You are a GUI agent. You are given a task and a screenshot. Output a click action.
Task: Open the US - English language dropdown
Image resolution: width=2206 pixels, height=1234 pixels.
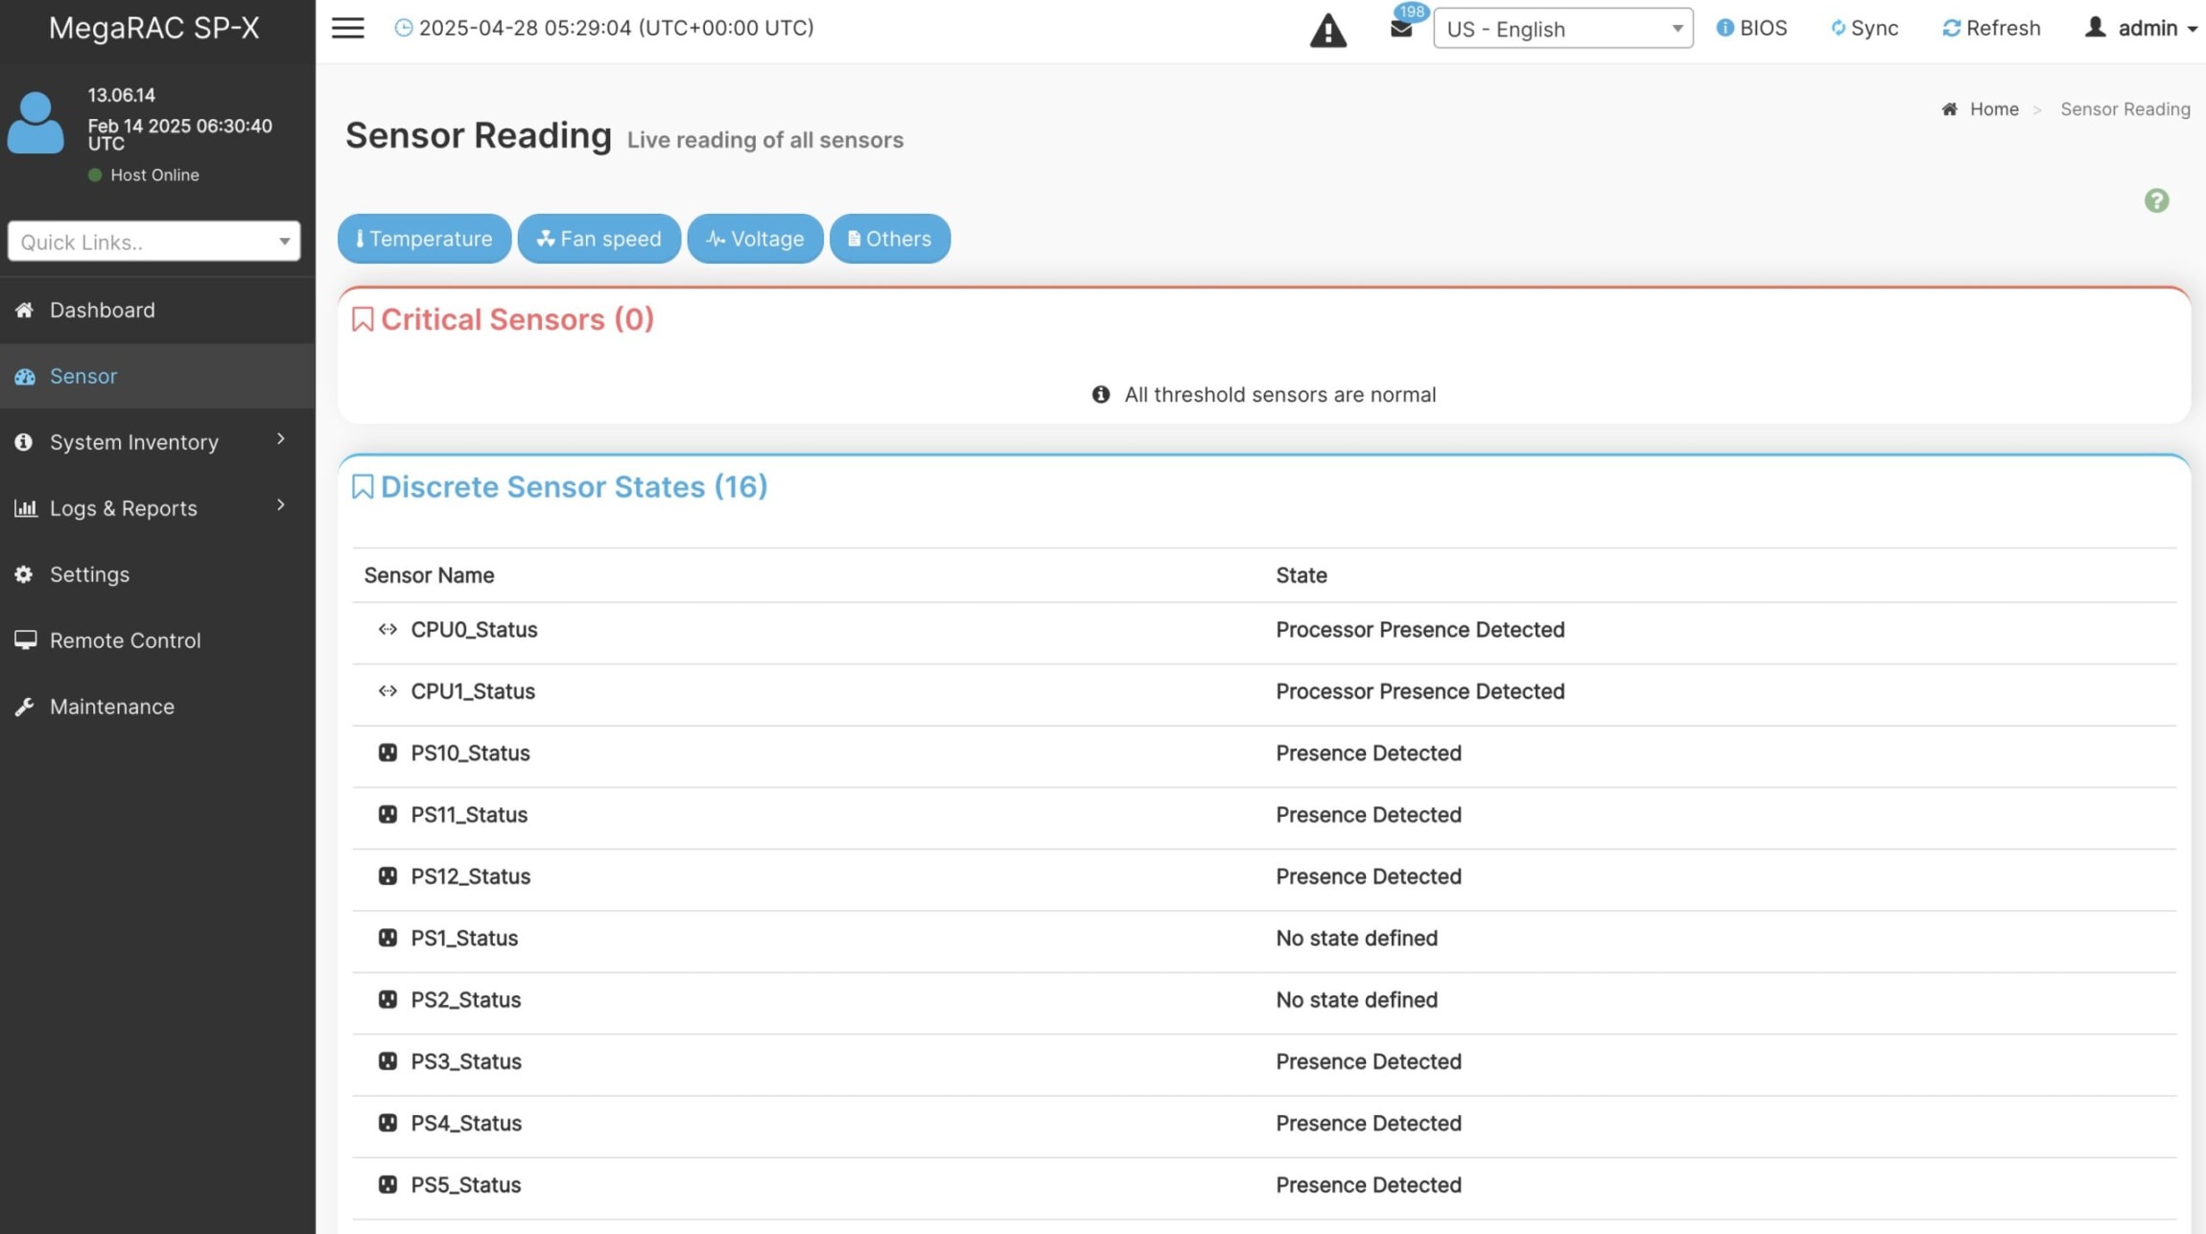click(x=1562, y=28)
